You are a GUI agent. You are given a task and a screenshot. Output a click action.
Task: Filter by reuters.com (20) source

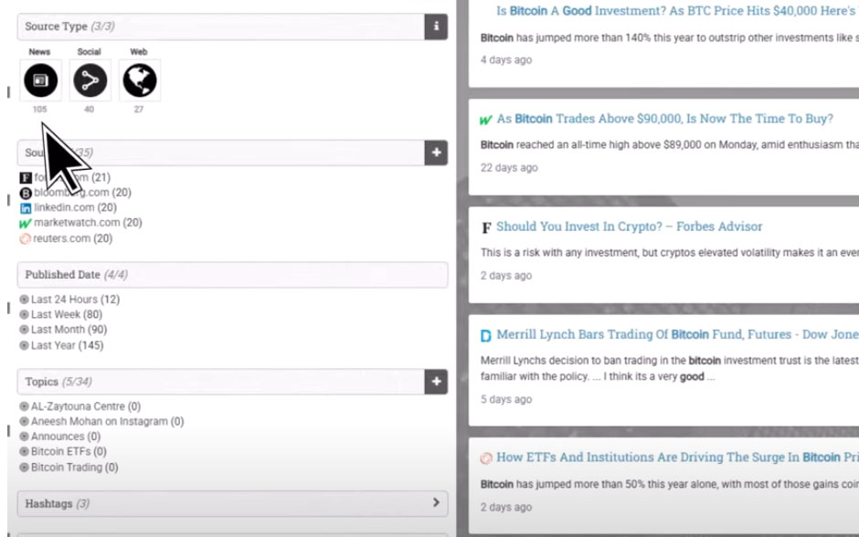pyautogui.click(x=72, y=238)
